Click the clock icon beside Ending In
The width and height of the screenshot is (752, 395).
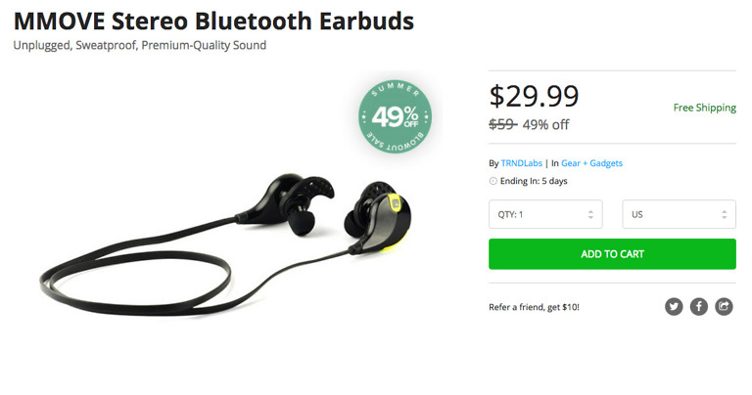(493, 181)
